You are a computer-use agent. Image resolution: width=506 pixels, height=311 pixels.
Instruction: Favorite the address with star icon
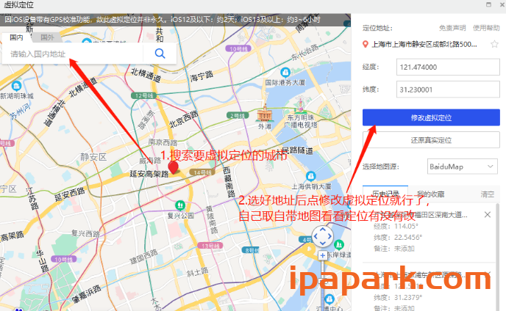tap(494, 44)
